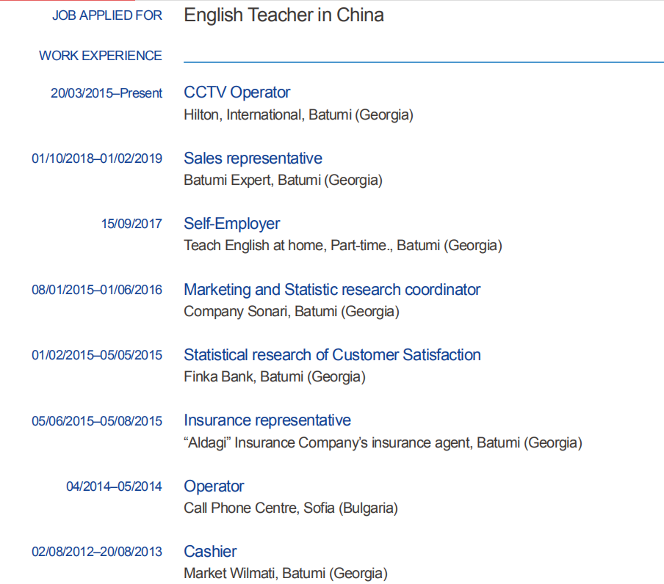Click Call Phone Centre, Sofia line
Viewport: 664px width, 584px height.
click(291, 508)
